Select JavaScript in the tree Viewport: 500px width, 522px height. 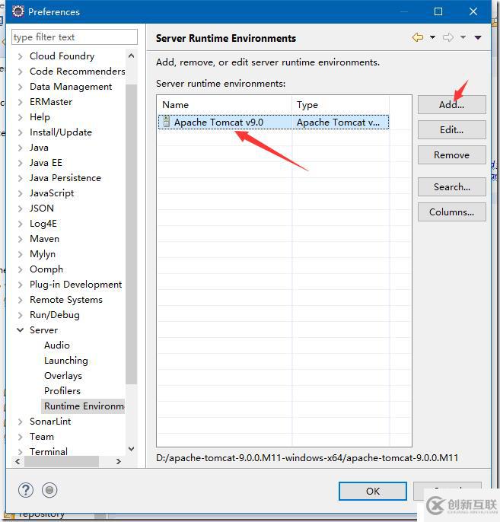tap(52, 193)
